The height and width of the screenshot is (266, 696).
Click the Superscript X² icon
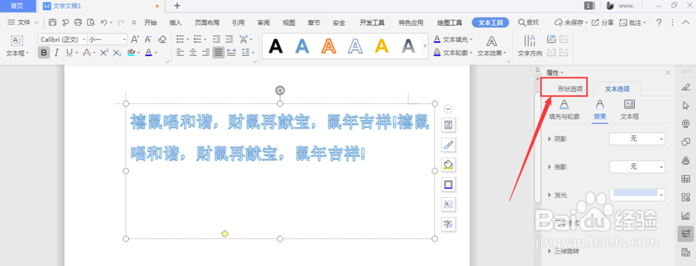(104, 53)
